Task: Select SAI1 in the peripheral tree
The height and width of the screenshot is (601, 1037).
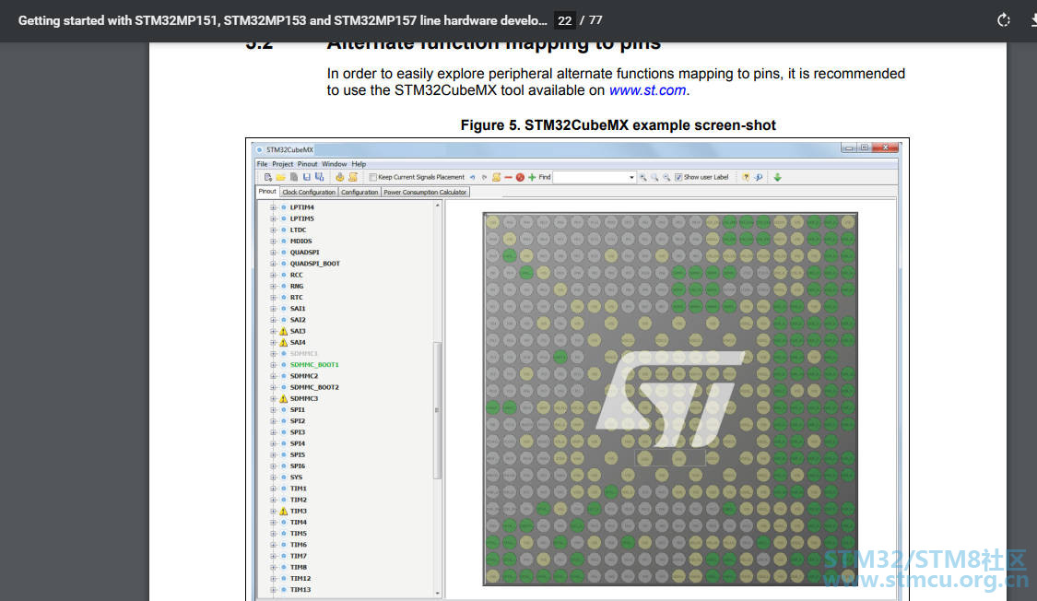Action: click(298, 309)
